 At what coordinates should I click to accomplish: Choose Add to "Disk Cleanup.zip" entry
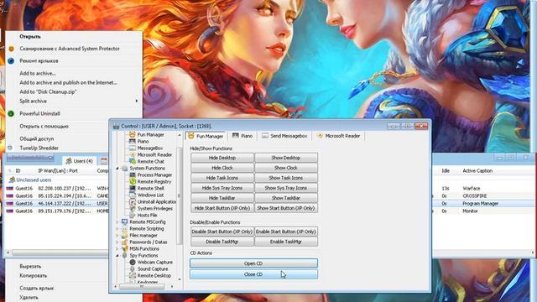pos(48,91)
